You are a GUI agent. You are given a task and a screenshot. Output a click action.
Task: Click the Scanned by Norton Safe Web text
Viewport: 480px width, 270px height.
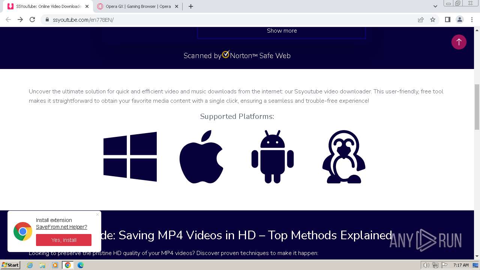(x=237, y=55)
